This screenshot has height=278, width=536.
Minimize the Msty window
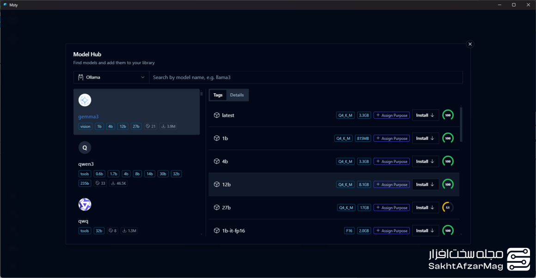click(499, 5)
